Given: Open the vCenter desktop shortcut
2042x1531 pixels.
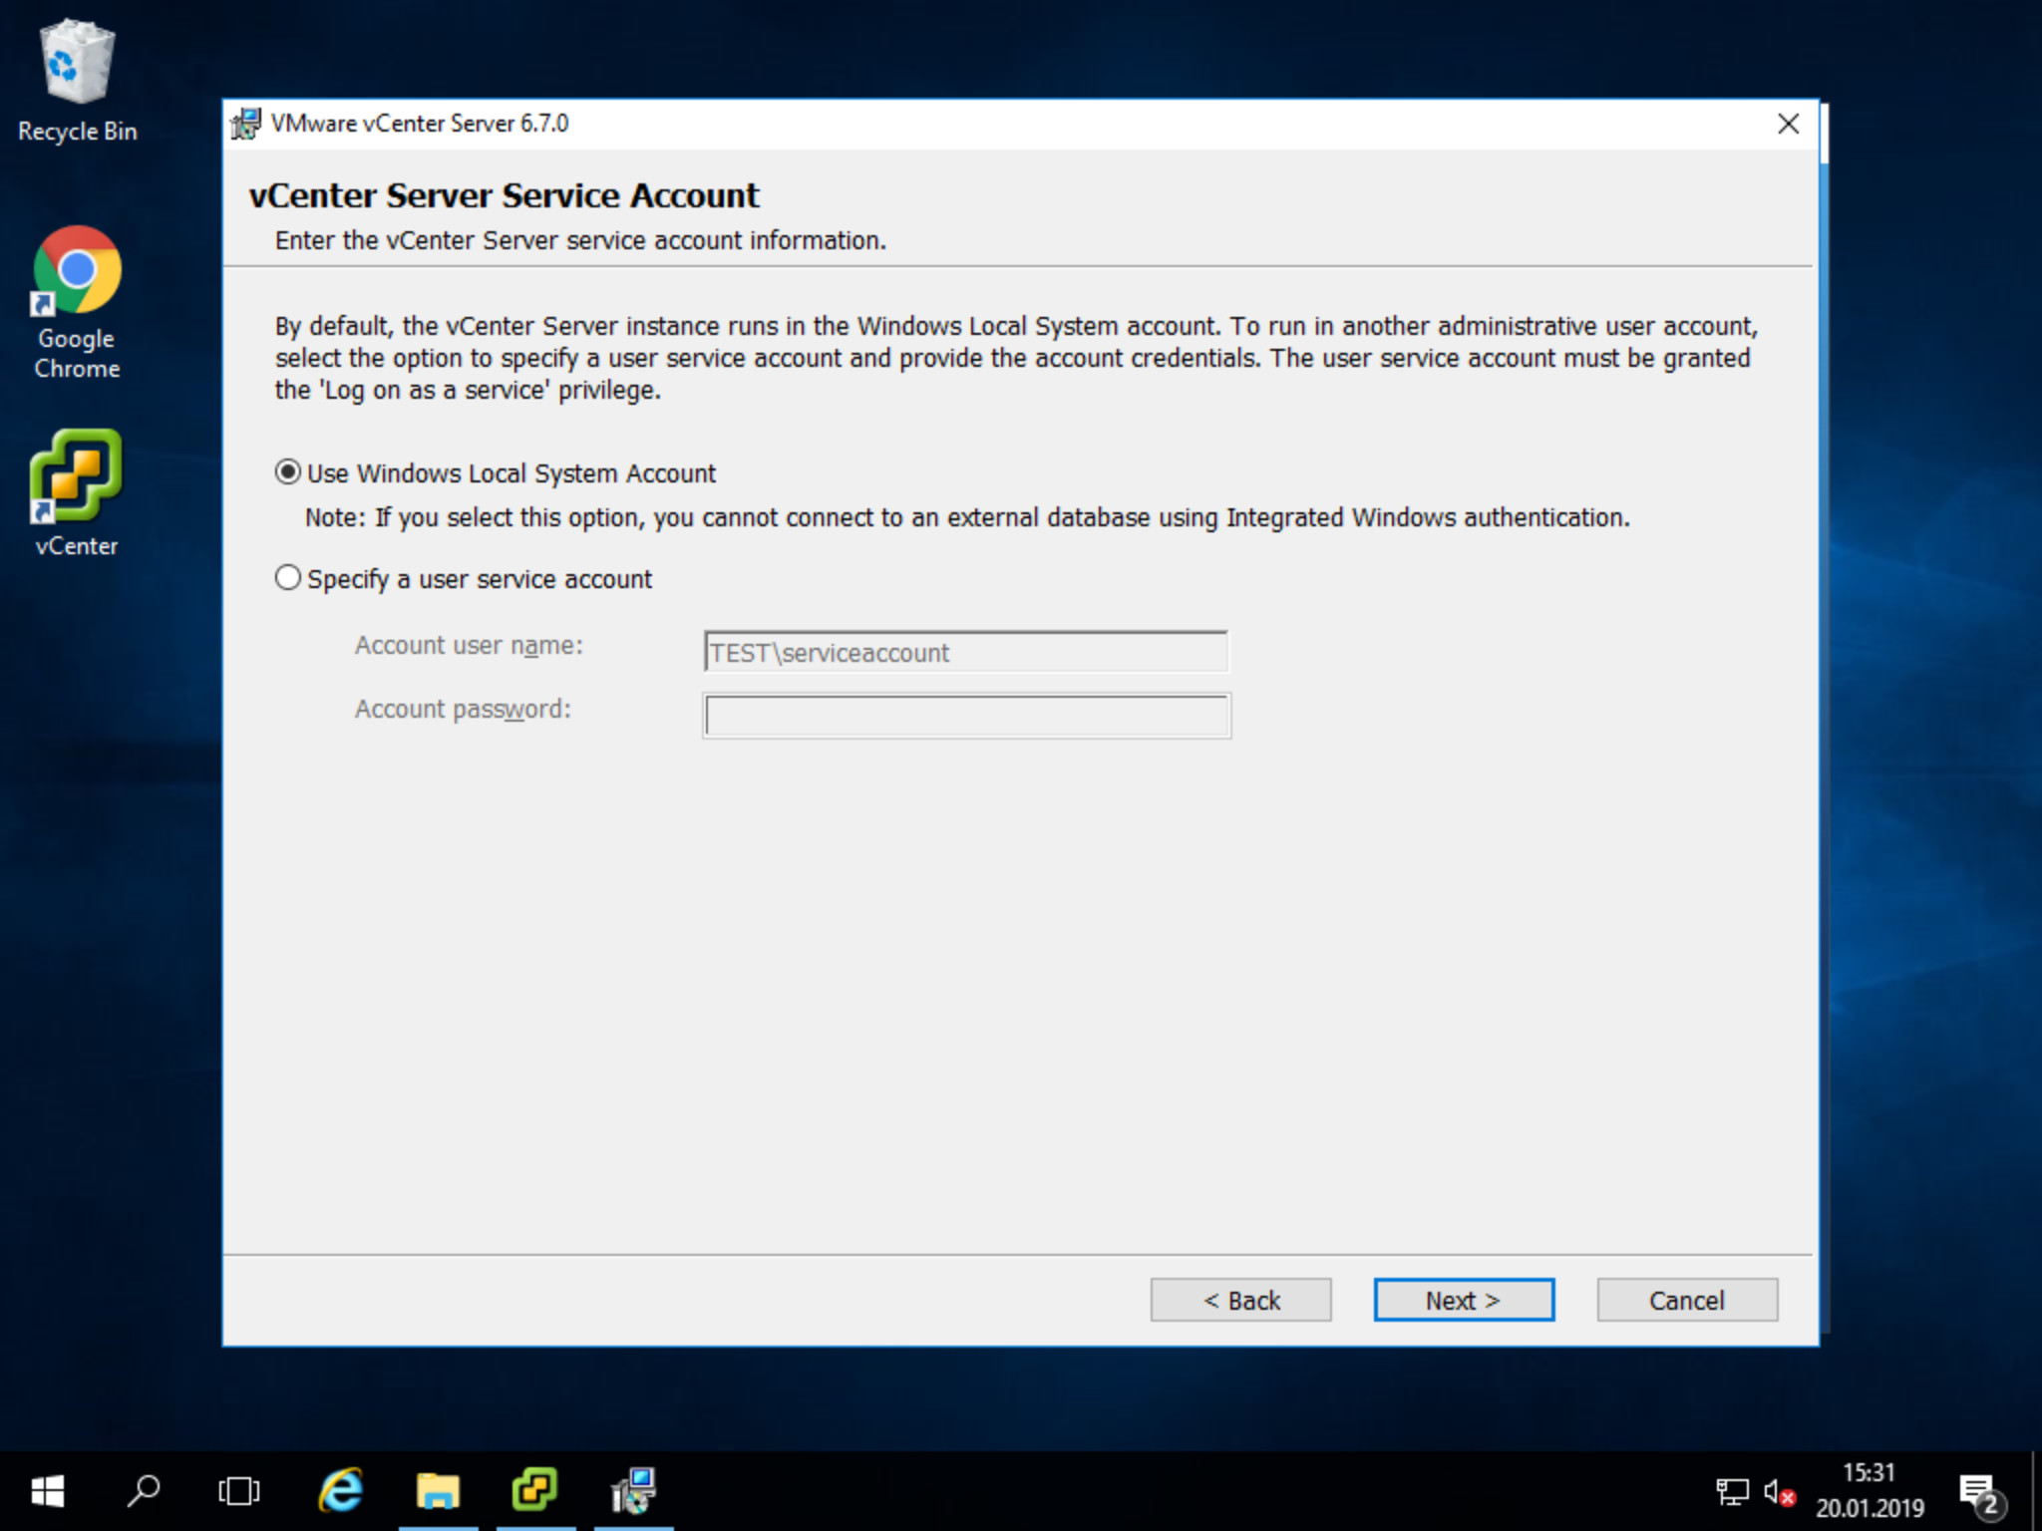Looking at the screenshot, I should [x=77, y=490].
